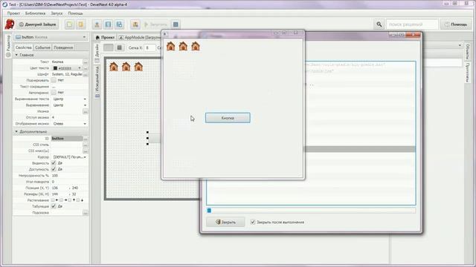476x267 pixels.
Task: Open the Выравнивание текста dropdown
Action: [85, 99]
